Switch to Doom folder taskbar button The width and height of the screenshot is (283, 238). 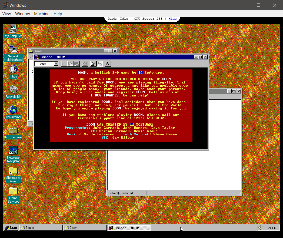[x=85, y=228]
